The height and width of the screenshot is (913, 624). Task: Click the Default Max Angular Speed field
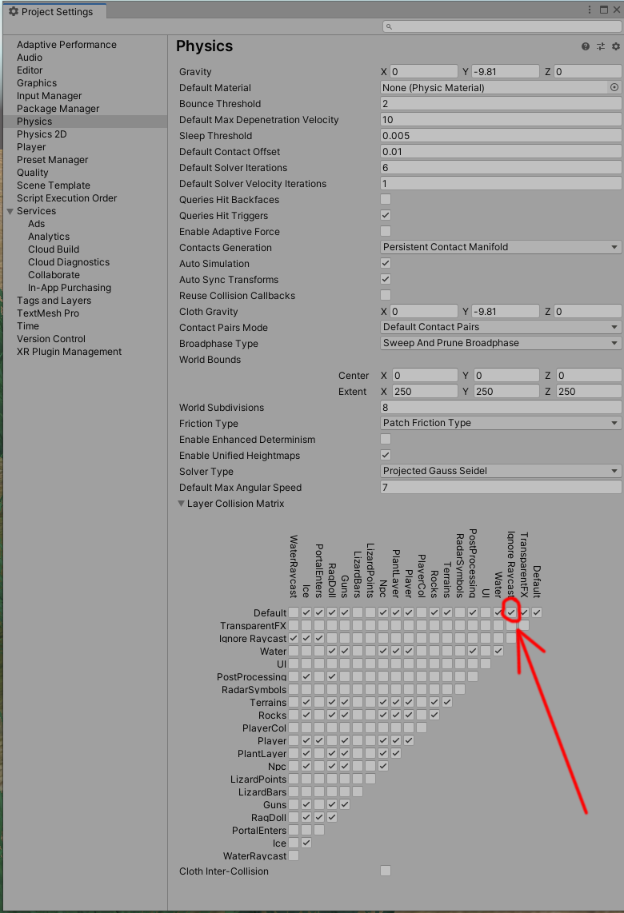pos(501,488)
